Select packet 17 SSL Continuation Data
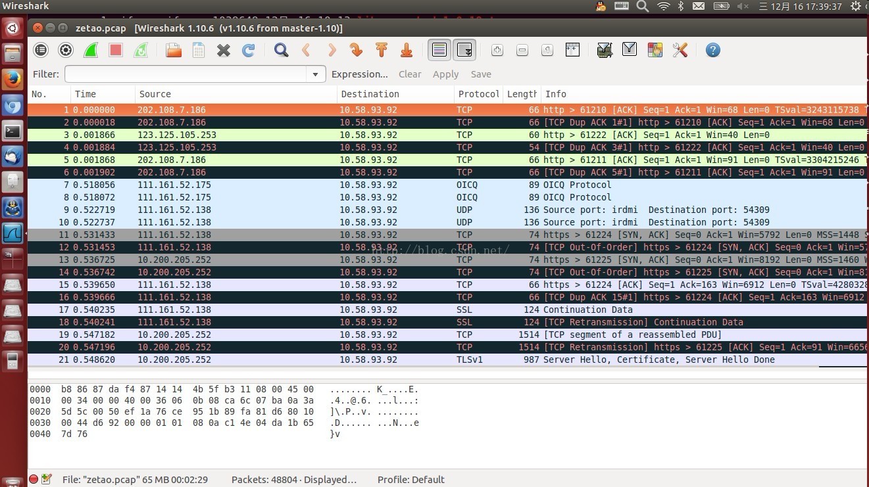This screenshot has height=487, width=869. tap(447, 310)
